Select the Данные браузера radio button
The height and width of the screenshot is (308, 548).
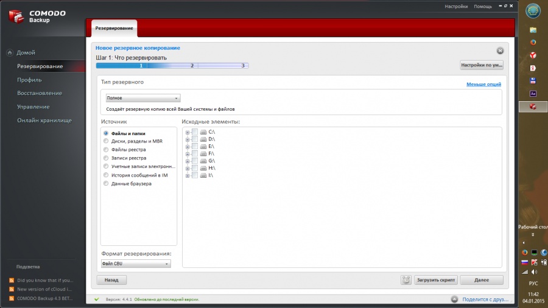click(106, 183)
